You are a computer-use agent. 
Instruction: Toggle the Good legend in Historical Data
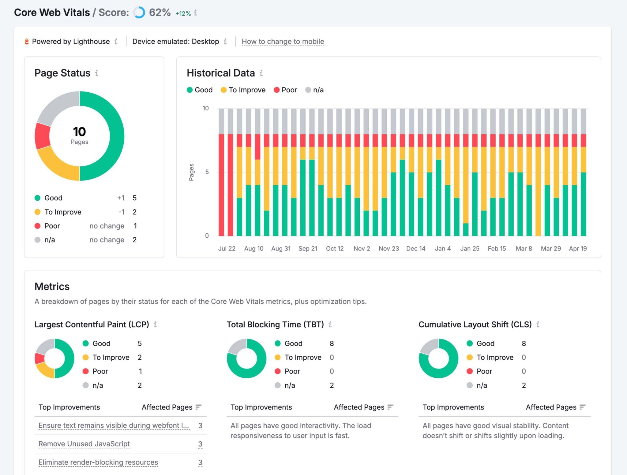[200, 90]
